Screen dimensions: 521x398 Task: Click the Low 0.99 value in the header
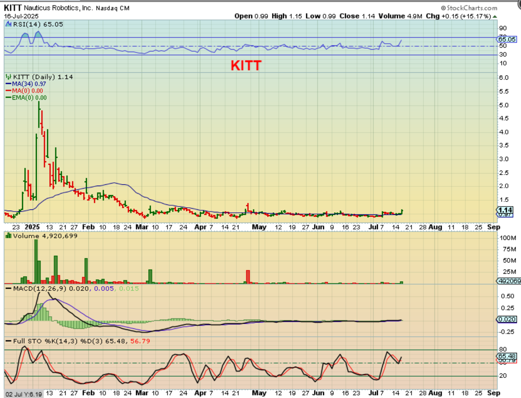pos(321,16)
